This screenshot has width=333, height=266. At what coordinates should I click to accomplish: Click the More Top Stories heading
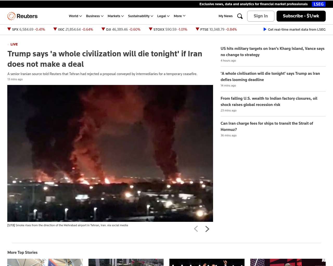click(x=22, y=252)
